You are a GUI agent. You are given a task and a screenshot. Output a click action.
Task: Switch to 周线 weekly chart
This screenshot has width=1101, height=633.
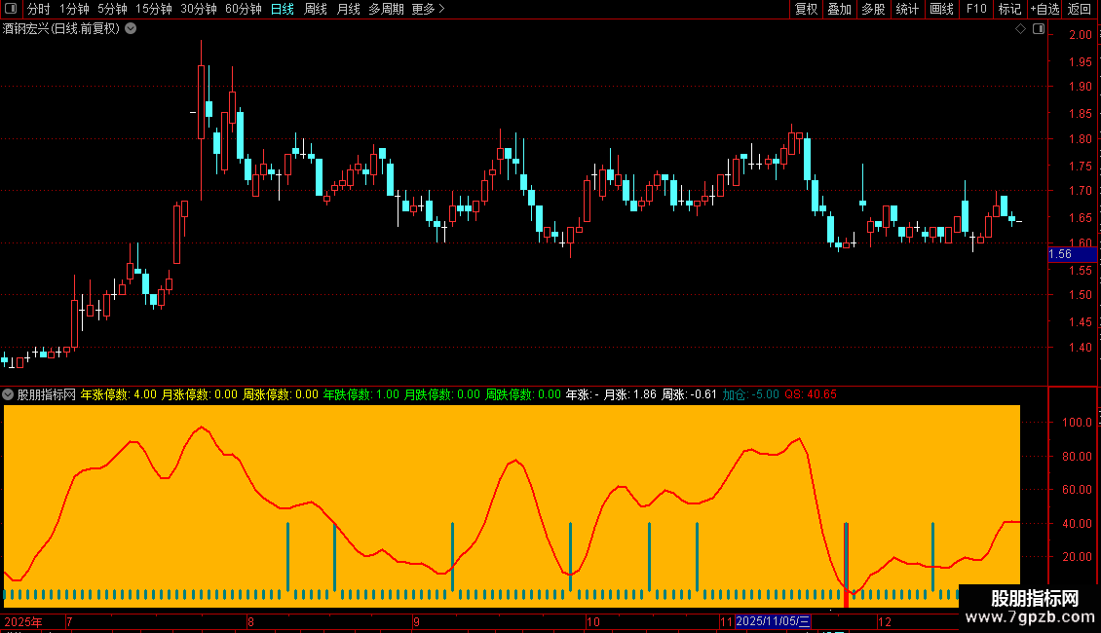[x=316, y=9]
